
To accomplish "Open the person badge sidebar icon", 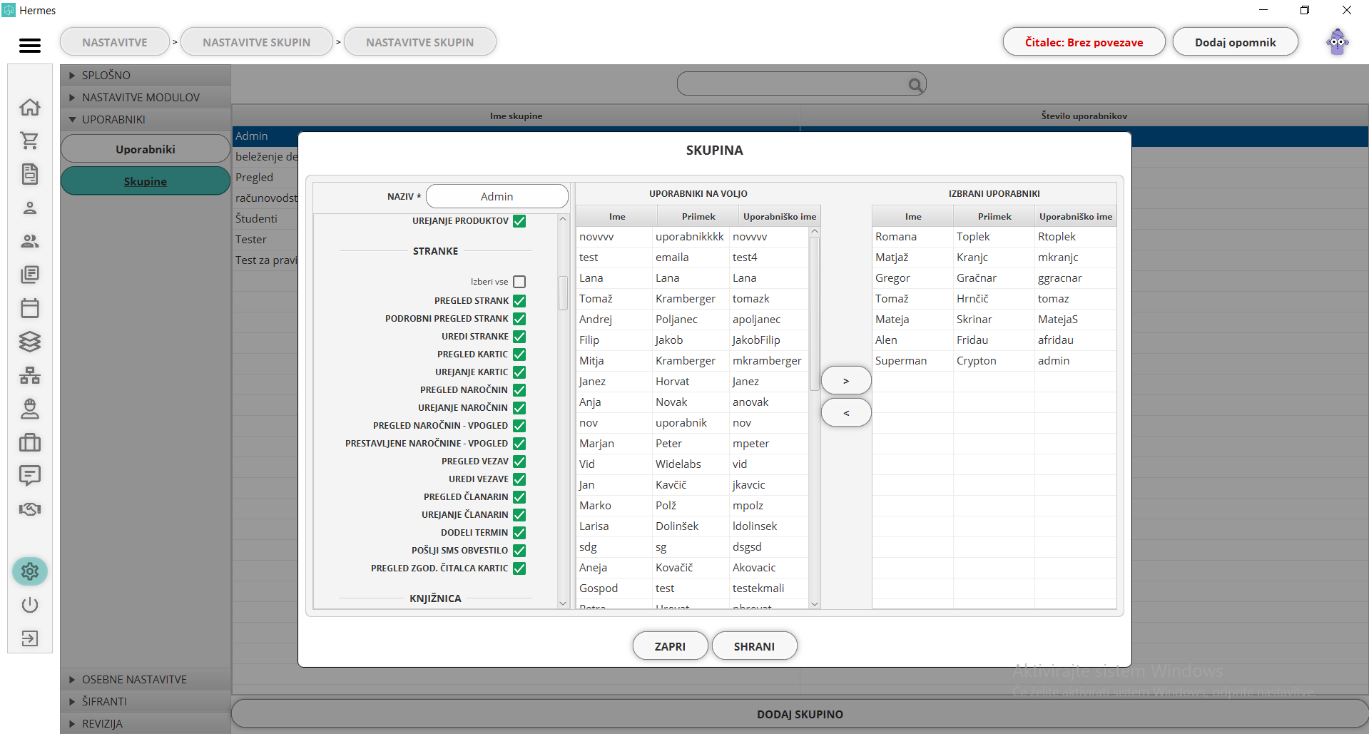I will tap(30, 409).
